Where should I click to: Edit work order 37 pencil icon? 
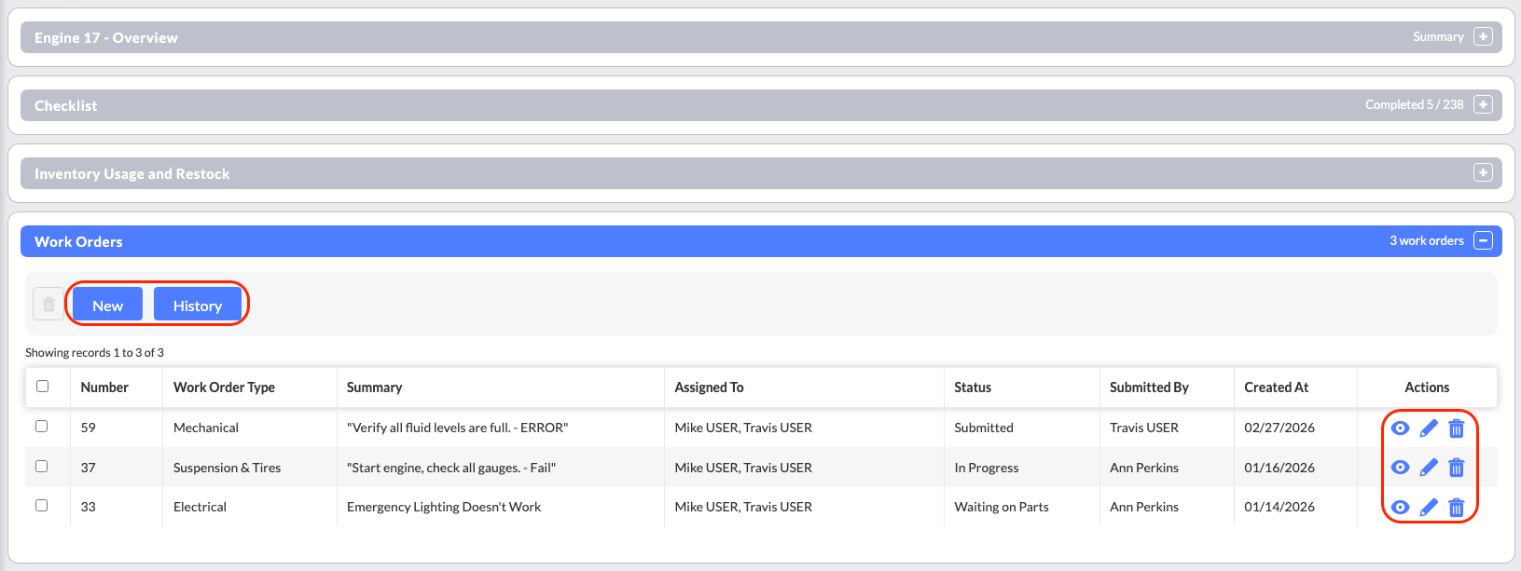[x=1429, y=468]
